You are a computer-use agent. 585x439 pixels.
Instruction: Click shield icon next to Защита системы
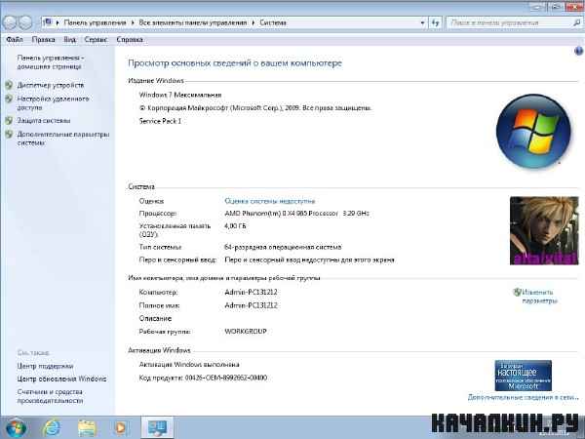9,121
